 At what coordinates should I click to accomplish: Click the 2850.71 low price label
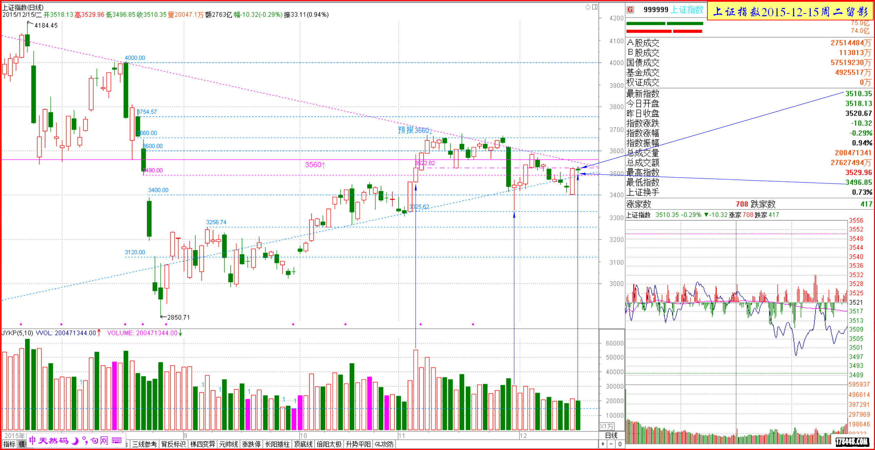tap(178, 317)
